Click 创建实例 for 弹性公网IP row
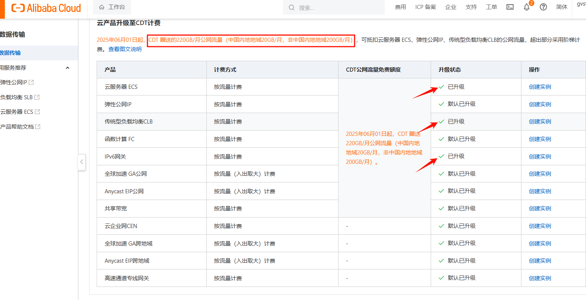Screen dimensions: 586x300 click(x=540, y=104)
